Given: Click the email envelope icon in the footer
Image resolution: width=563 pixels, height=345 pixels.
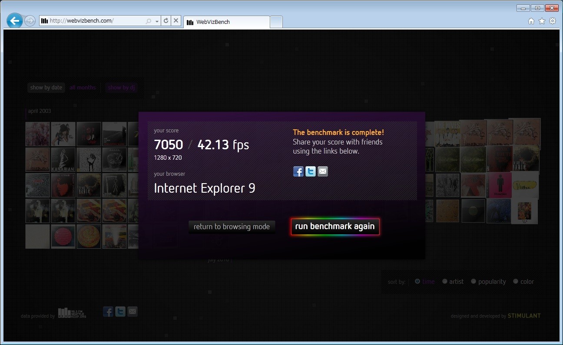Looking at the screenshot, I should pyautogui.click(x=132, y=311).
